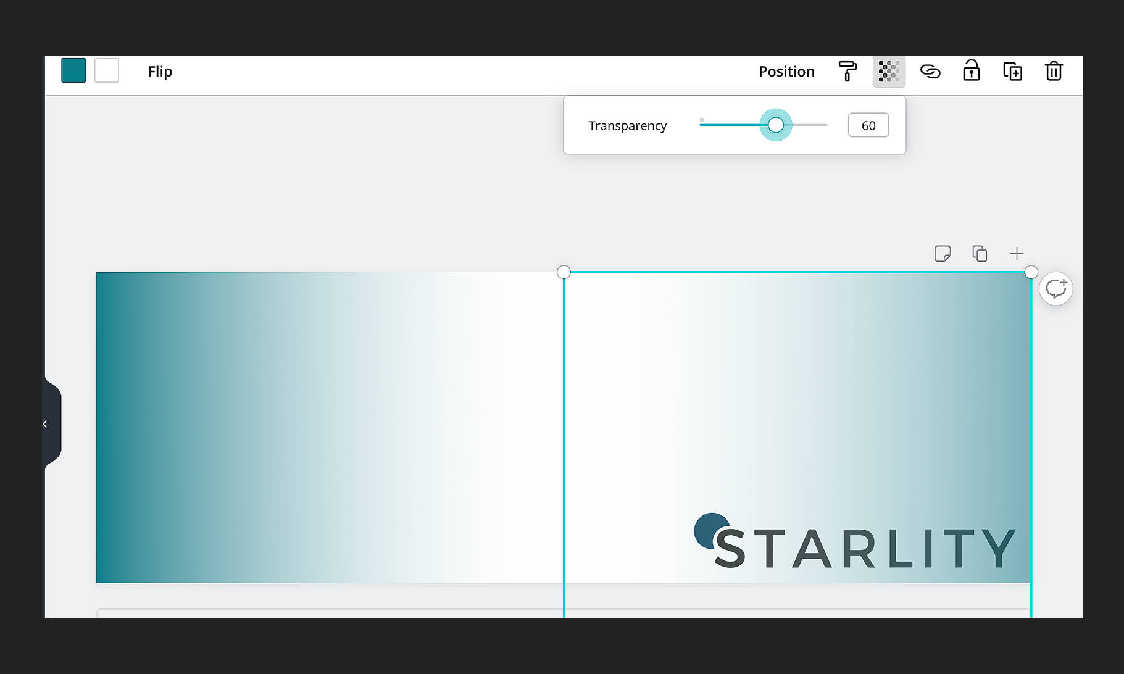Viewport: 1124px width, 674px height.
Task: Click the Add page plus icon
Action: click(1017, 254)
